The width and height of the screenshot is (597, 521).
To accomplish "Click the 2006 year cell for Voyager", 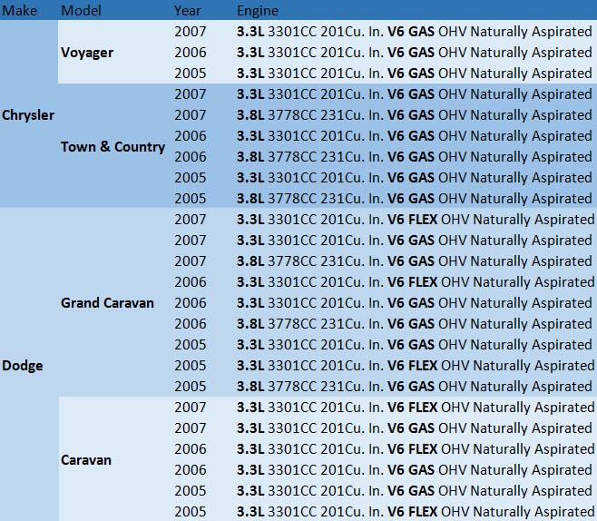I will click(x=190, y=53).
